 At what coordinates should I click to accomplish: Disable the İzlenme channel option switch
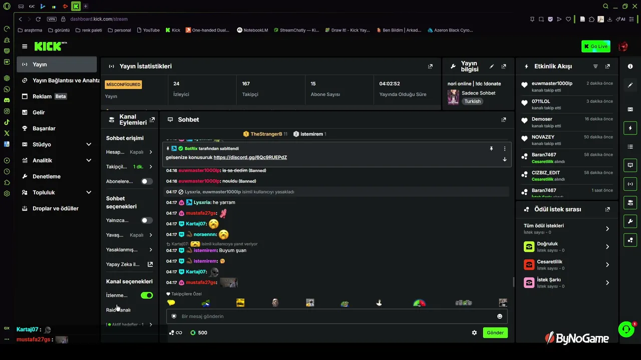[x=147, y=295]
